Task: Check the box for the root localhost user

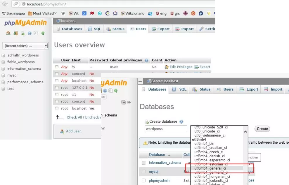Action: [57, 108]
